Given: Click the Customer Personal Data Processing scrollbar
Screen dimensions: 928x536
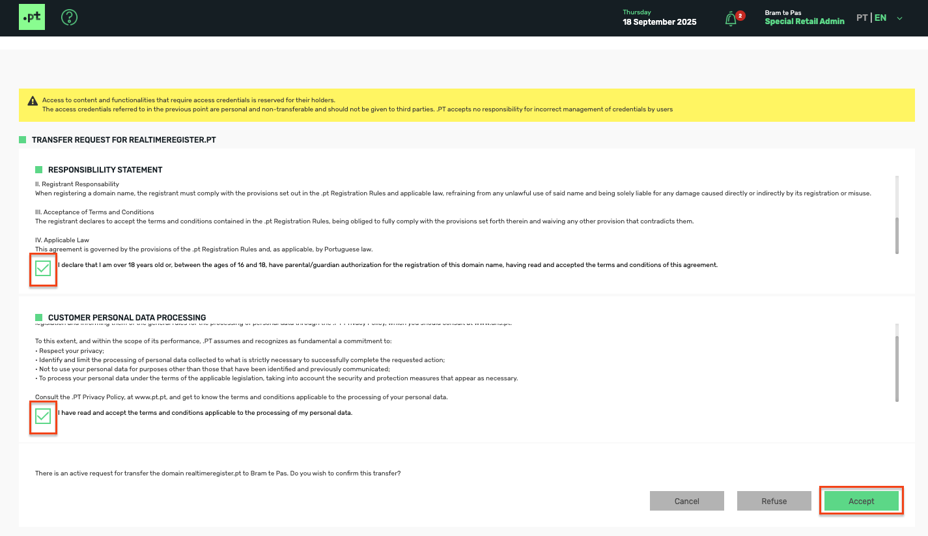Looking at the screenshot, I should [897, 369].
